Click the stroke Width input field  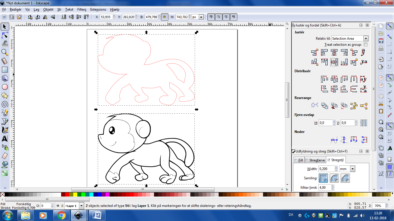click(327, 169)
